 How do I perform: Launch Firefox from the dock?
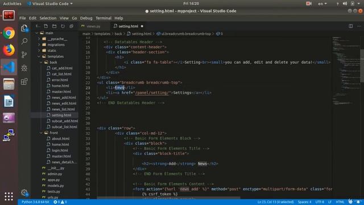tap(9, 50)
